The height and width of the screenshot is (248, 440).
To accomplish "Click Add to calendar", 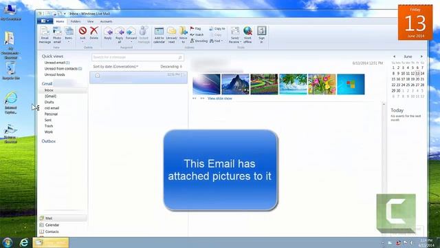I will coord(159,35).
